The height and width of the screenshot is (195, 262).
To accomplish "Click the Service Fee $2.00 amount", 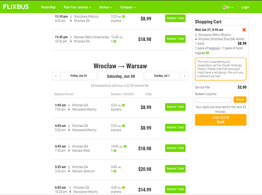I will tap(242, 87).
